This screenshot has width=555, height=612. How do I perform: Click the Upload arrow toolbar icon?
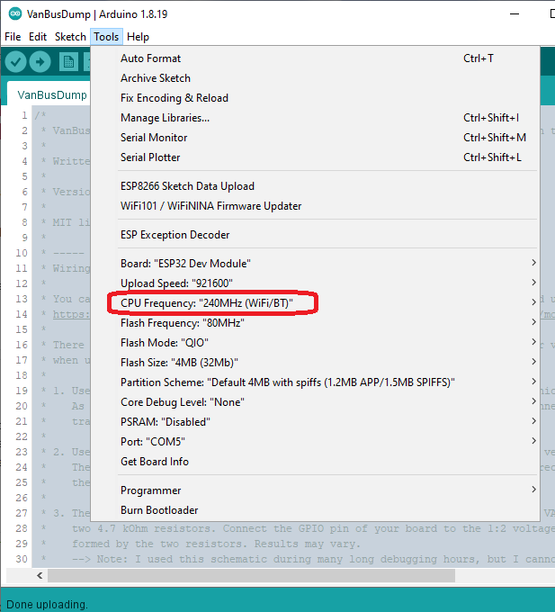click(40, 62)
